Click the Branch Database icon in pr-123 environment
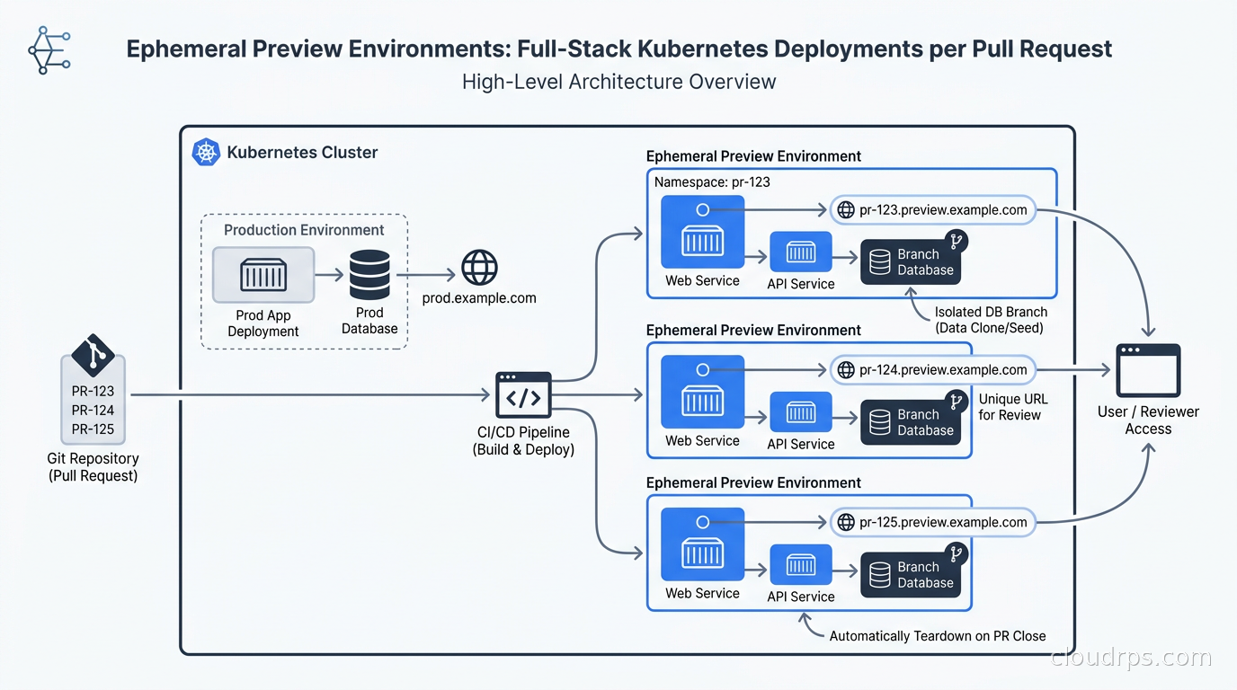 point(911,262)
